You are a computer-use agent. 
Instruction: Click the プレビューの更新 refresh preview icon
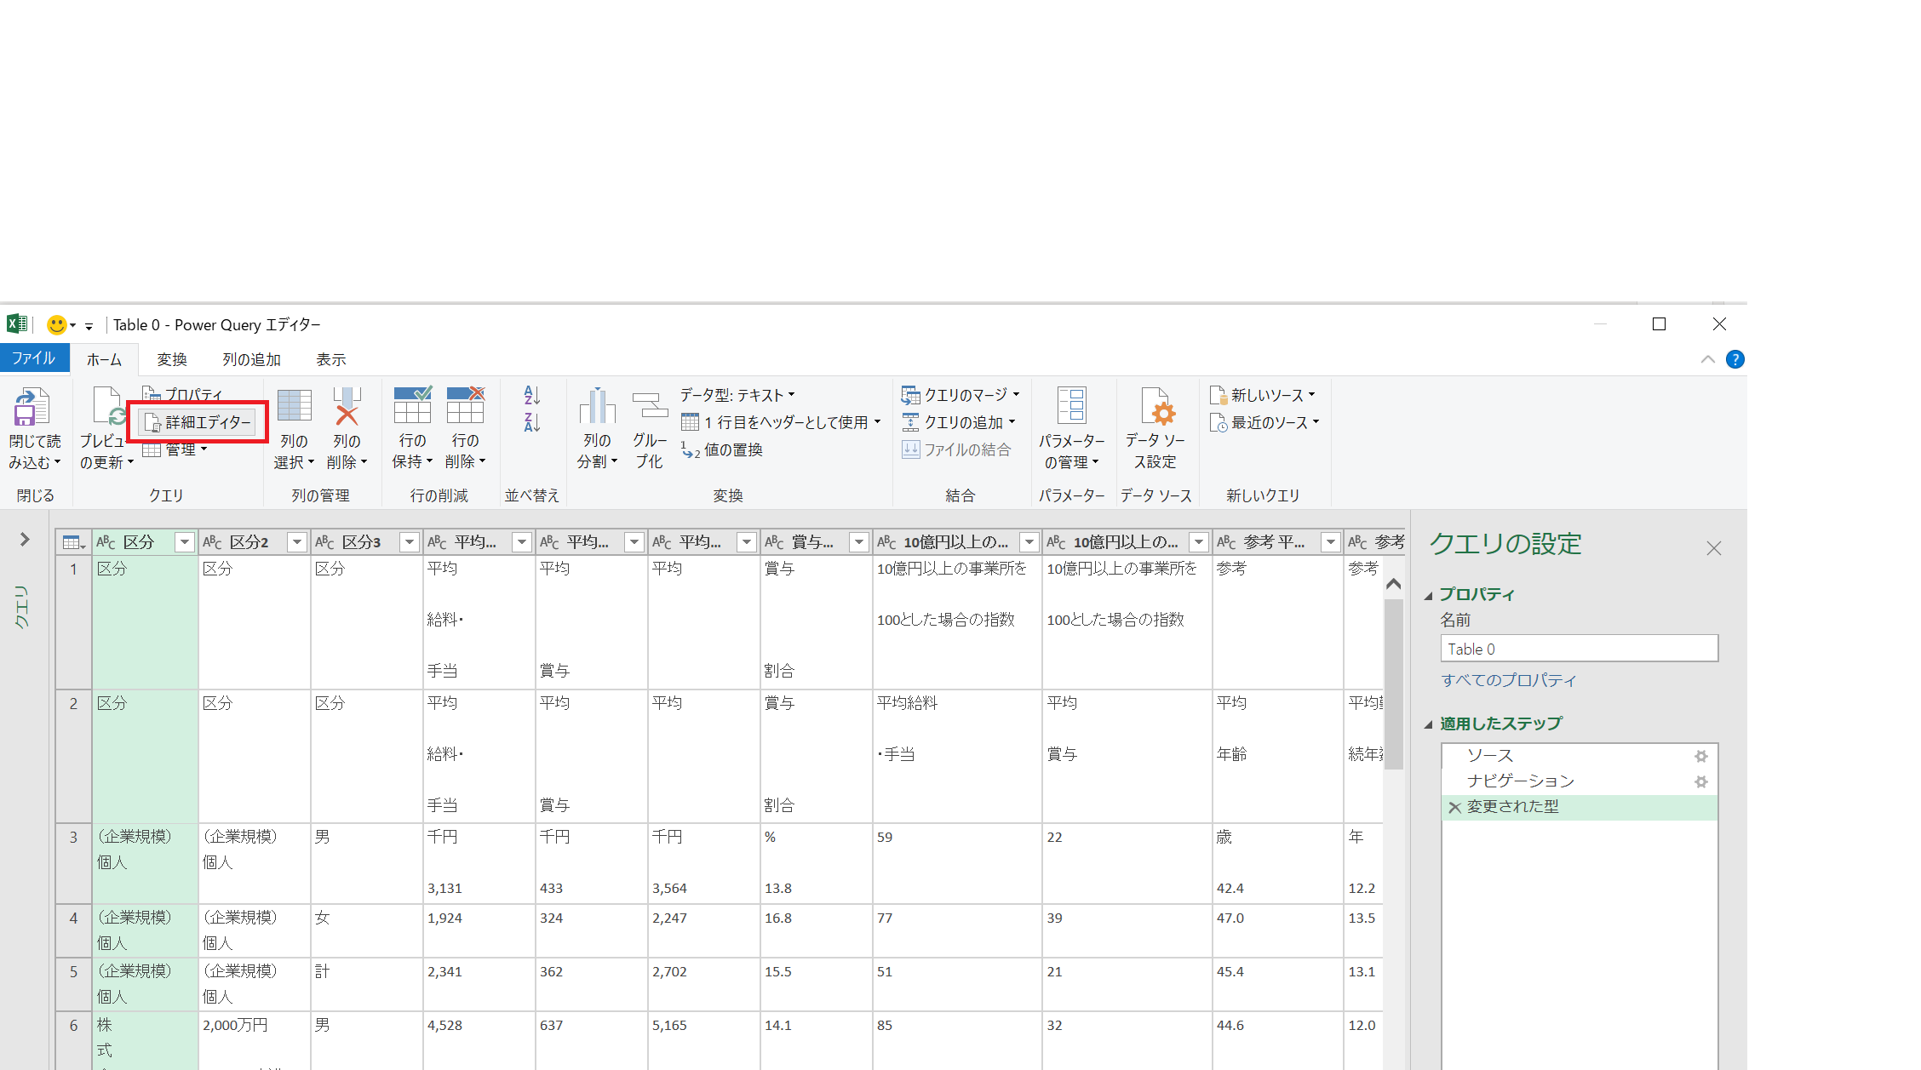pos(108,408)
